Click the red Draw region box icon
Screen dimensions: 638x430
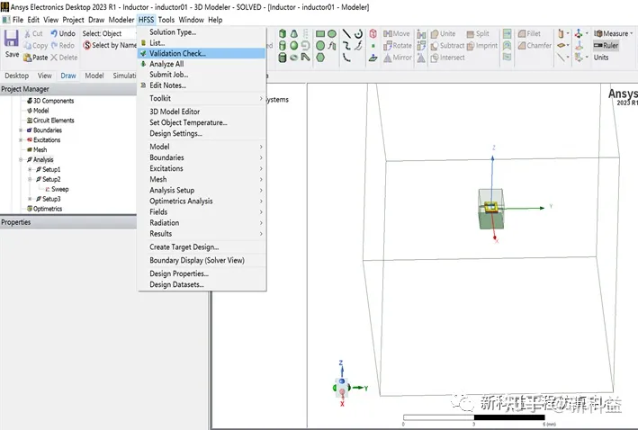pos(373,33)
